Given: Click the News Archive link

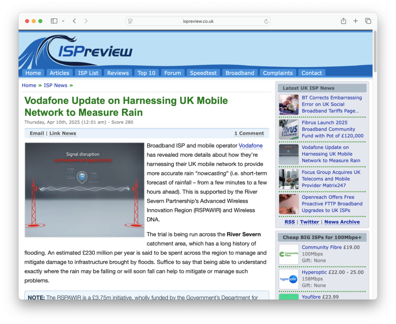Looking at the screenshot, I should (x=342, y=222).
